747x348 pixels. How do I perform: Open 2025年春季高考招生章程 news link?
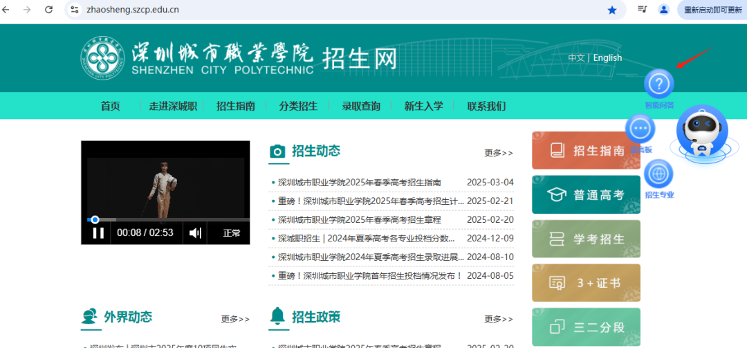click(x=359, y=219)
